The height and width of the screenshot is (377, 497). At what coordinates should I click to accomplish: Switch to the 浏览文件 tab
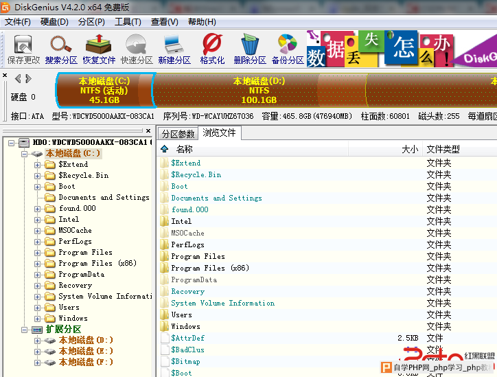point(219,133)
